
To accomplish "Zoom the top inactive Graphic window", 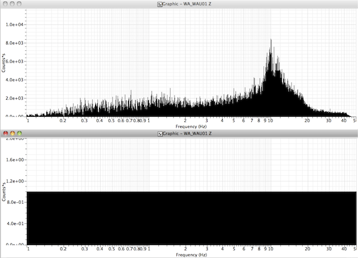I will pyautogui.click(x=20, y=4).
